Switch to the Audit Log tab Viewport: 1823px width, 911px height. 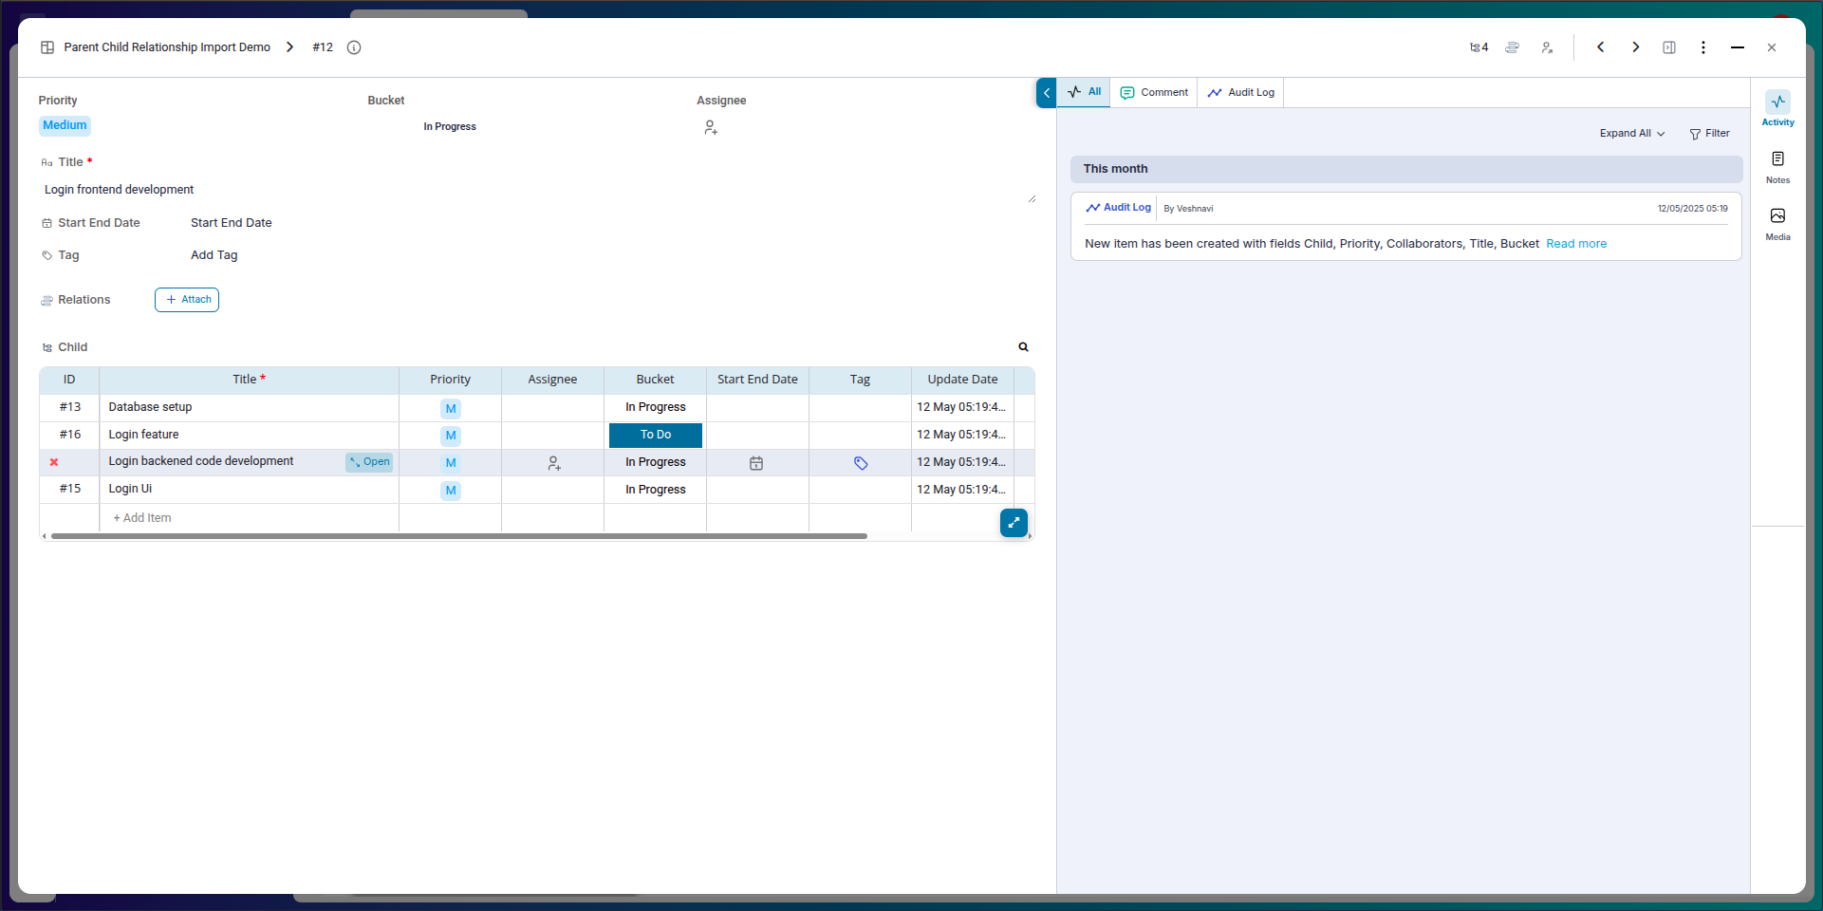click(1241, 92)
